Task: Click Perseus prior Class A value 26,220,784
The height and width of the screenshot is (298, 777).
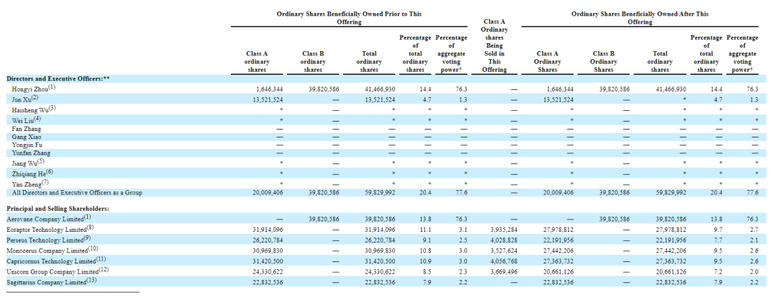Action: click(268, 240)
